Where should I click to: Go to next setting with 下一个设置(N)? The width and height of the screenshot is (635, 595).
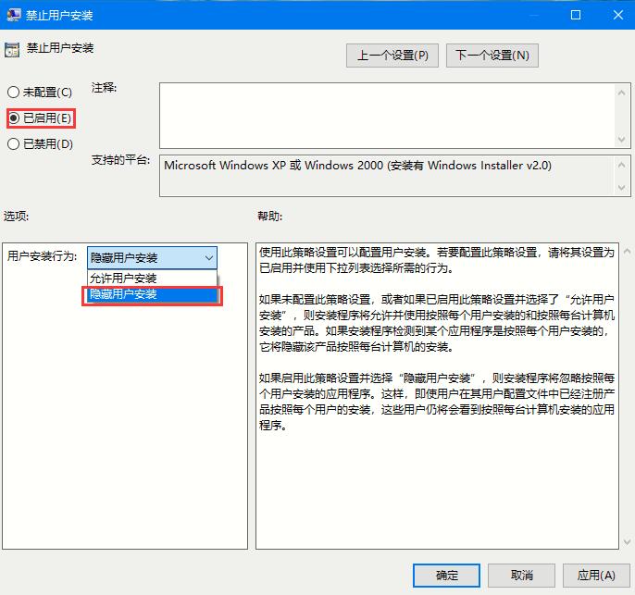[x=492, y=56]
